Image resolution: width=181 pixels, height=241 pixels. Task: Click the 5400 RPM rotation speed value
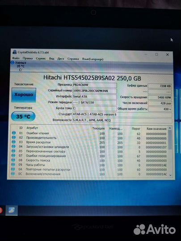(160, 98)
